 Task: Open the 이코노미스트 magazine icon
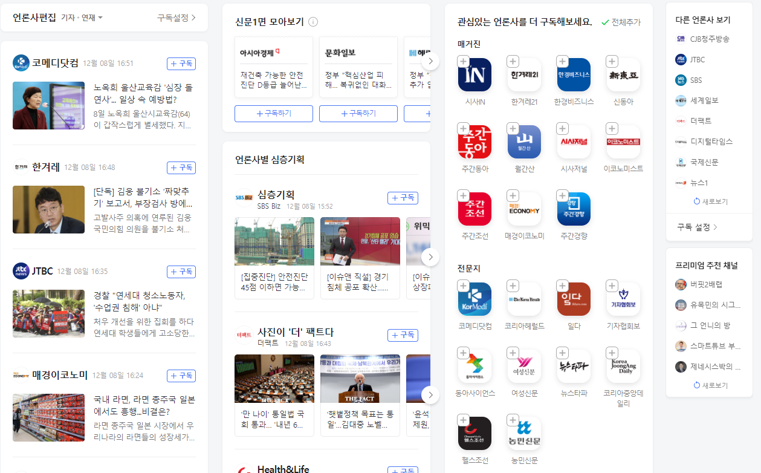623,142
